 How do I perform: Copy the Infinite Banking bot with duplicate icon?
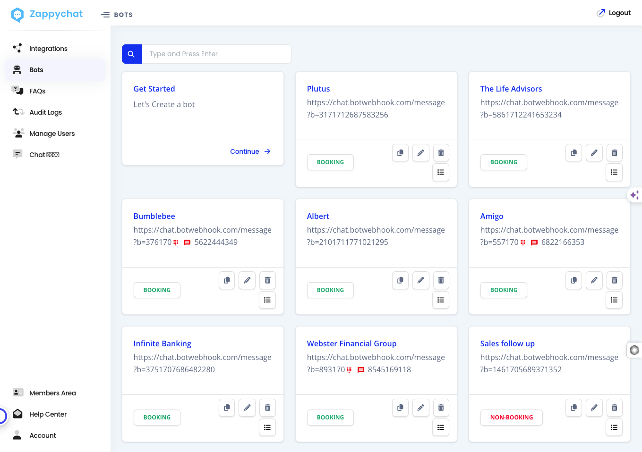(227, 408)
